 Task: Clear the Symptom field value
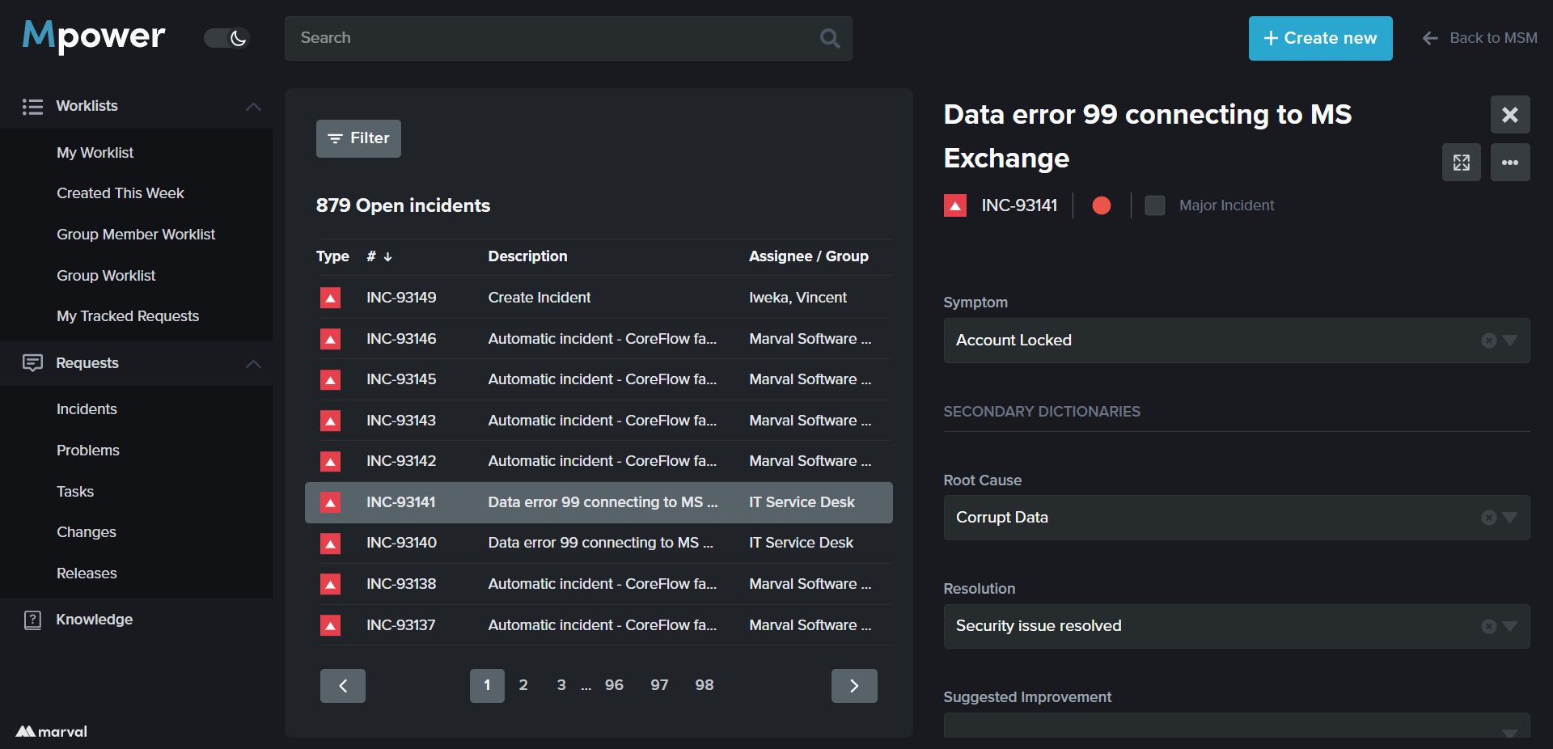[x=1488, y=341]
